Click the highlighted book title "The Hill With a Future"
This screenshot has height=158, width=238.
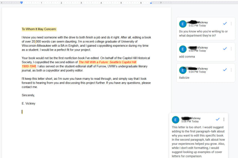107,62
